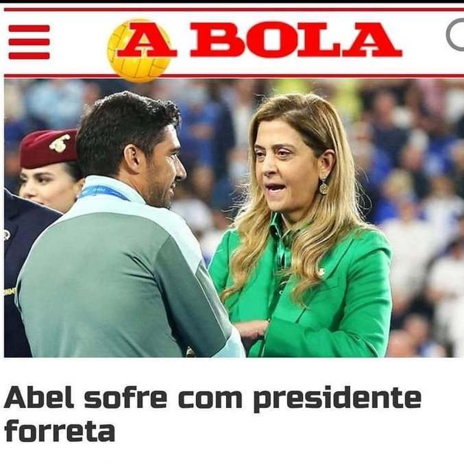Image resolution: width=464 pixels, height=464 pixels.
Task: Open the search icon at top right
Action: click(456, 36)
